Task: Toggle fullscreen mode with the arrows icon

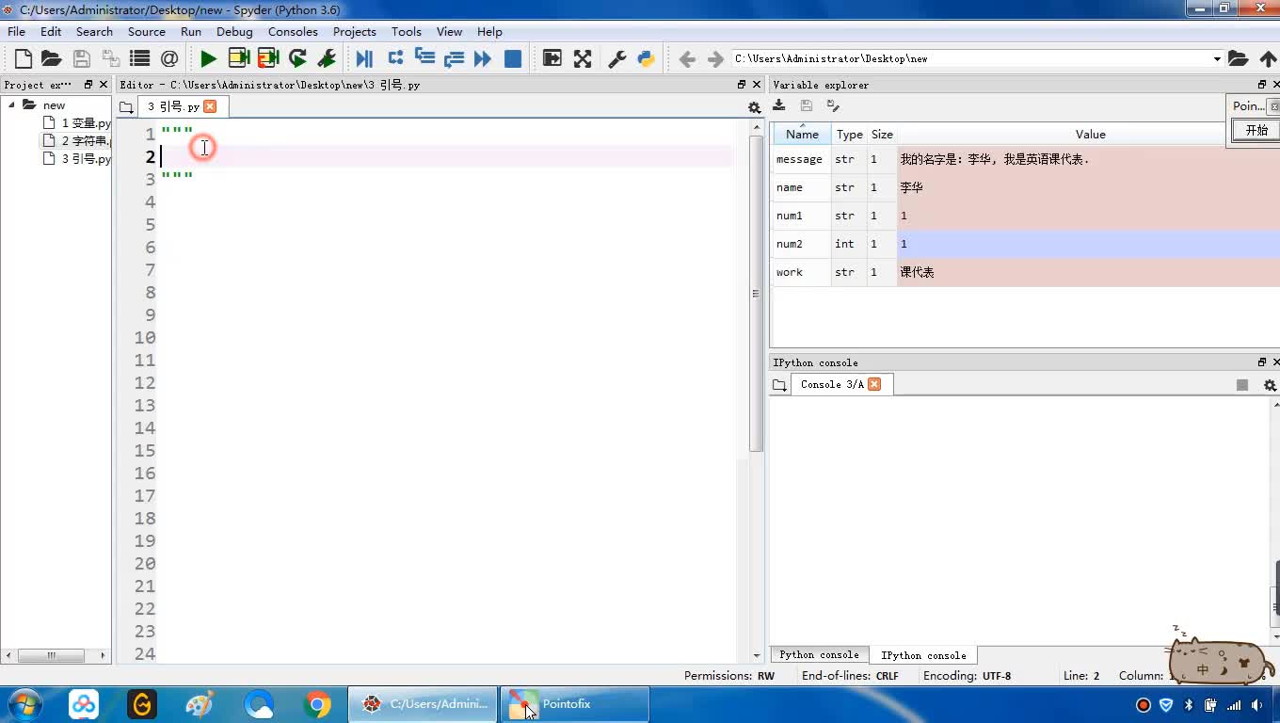Action: pyautogui.click(x=583, y=58)
